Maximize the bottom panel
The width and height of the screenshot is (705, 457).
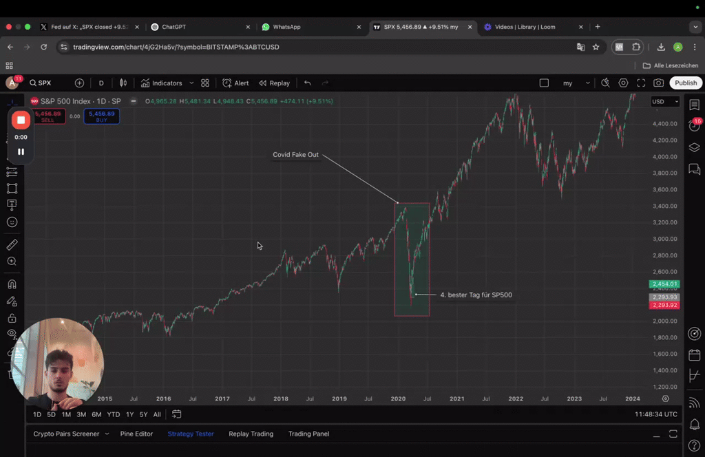pos(673,434)
